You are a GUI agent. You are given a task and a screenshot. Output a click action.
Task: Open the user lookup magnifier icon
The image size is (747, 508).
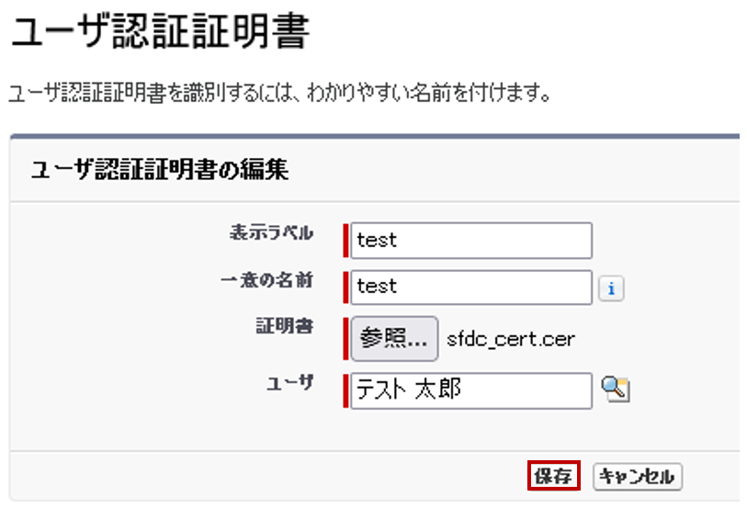click(615, 389)
